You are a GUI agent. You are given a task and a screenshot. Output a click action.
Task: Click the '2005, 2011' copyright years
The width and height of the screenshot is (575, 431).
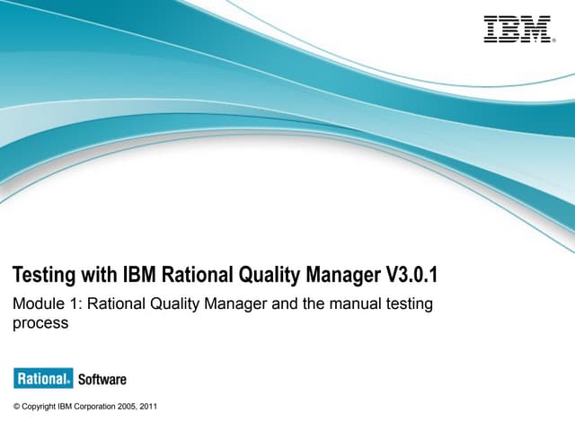[141, 407]
